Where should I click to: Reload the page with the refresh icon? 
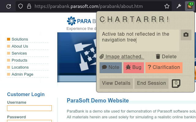(9, 6)
